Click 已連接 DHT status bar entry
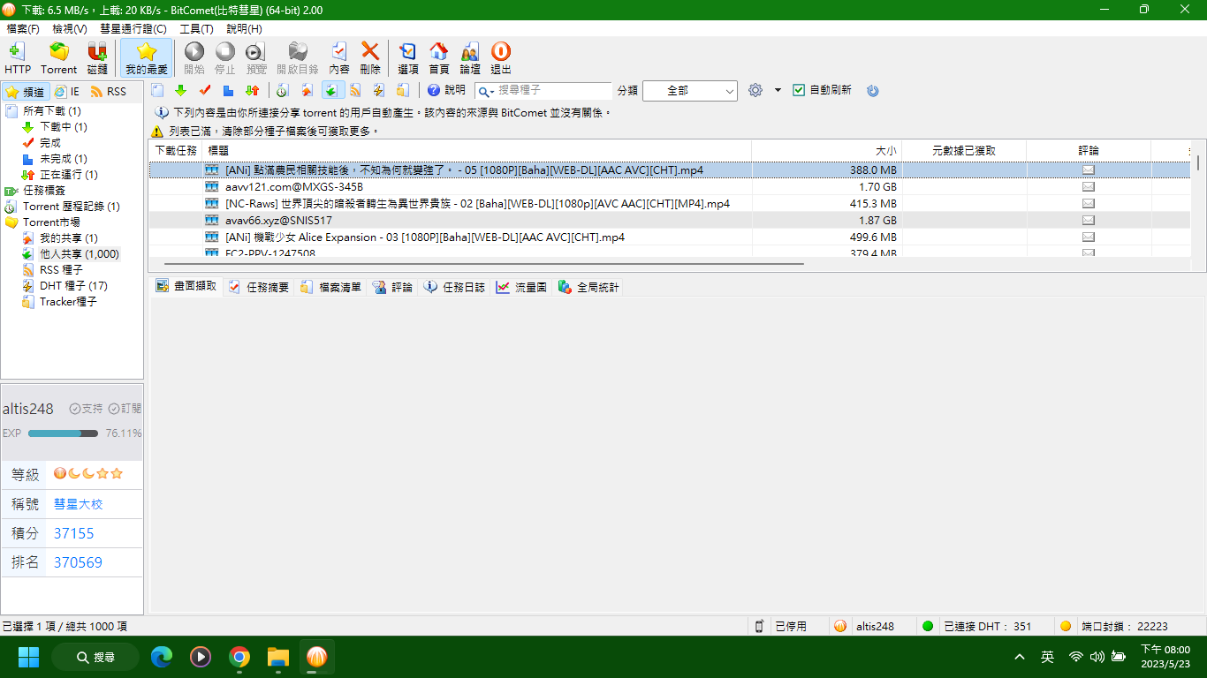 (987, 626)
